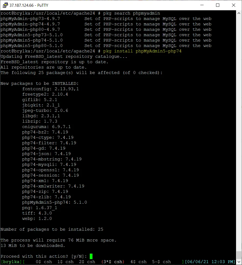This screenshot has width=242, height=265.
Task: Click 'pkg install phpMyAdmin5-php74' command text
Action: tap(142, 51)
